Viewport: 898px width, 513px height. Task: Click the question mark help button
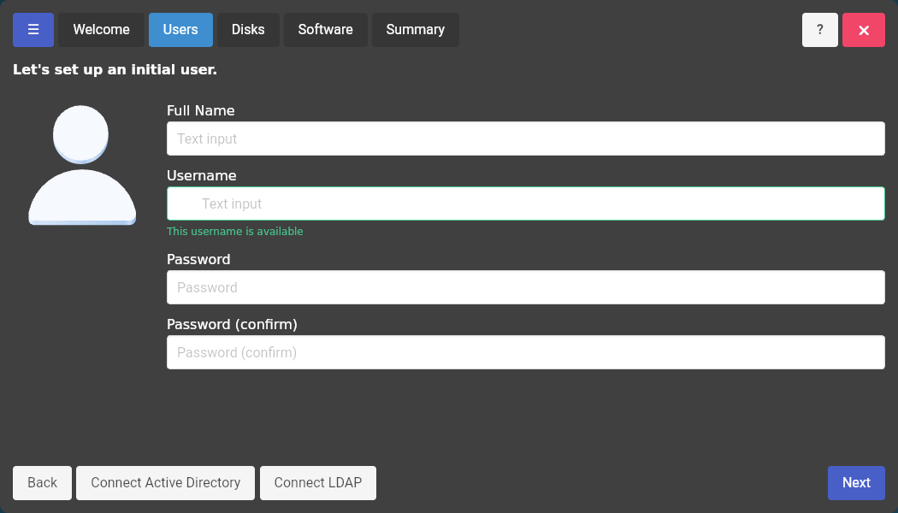819,30
